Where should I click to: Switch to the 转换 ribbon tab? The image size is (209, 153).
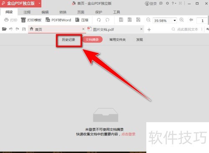click(63, 12)
